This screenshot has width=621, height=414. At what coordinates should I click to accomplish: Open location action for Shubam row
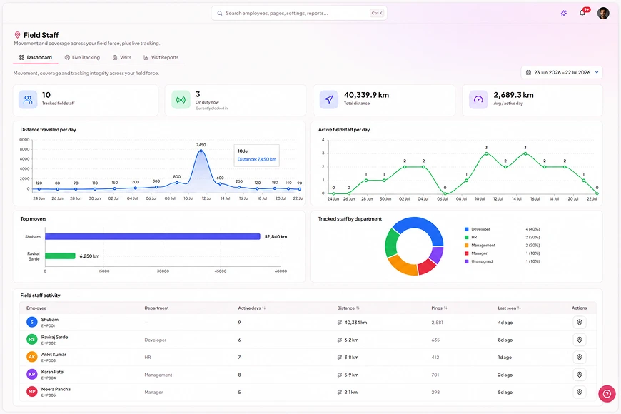tap(580, 323)
